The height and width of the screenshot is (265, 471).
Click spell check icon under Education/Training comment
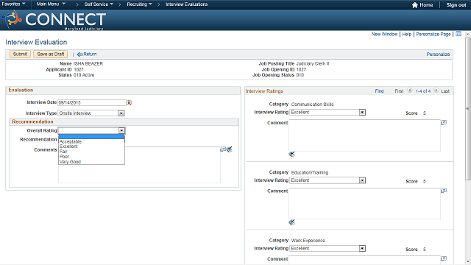click(291, 222)
